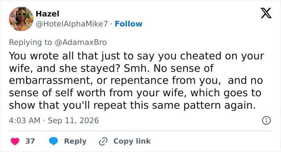Click the blue reply speech bubble icon
281x152 pixels.
(53, 141)
